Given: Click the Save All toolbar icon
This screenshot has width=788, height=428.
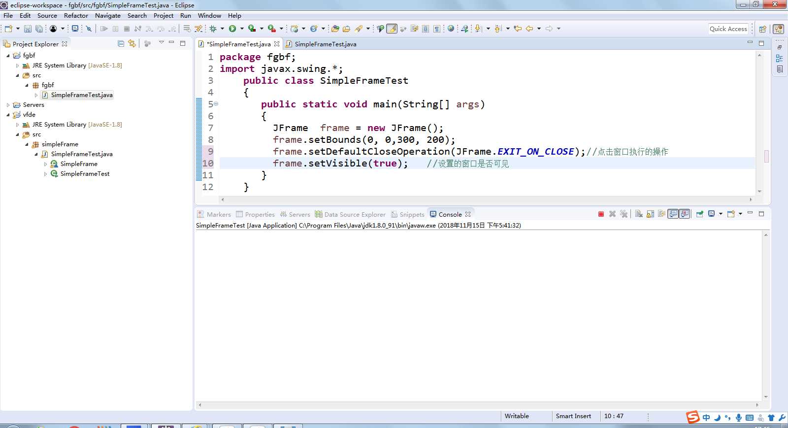Looking at the screenshot, I should 39,29.
